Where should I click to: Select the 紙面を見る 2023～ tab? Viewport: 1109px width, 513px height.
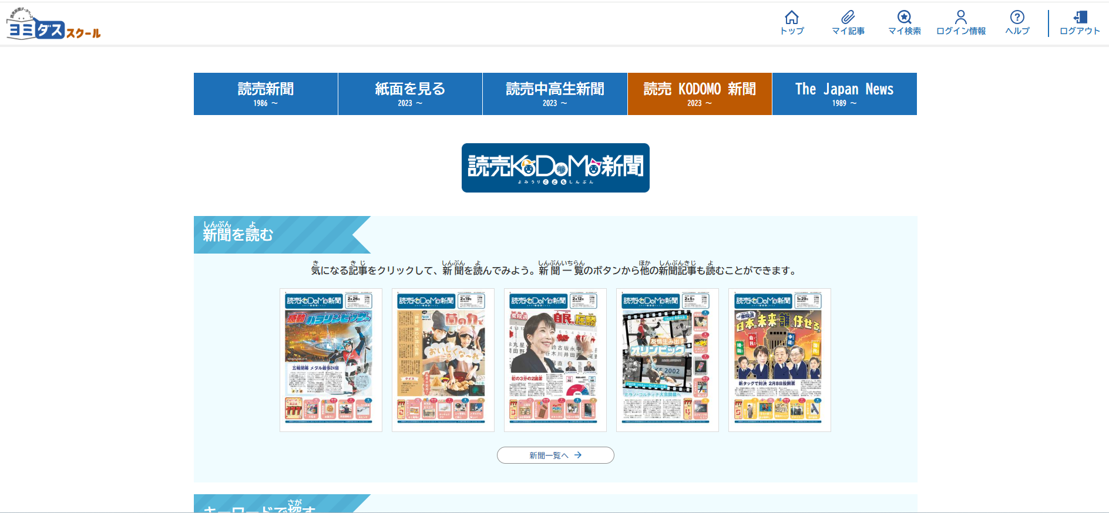(x=410, y=94)
